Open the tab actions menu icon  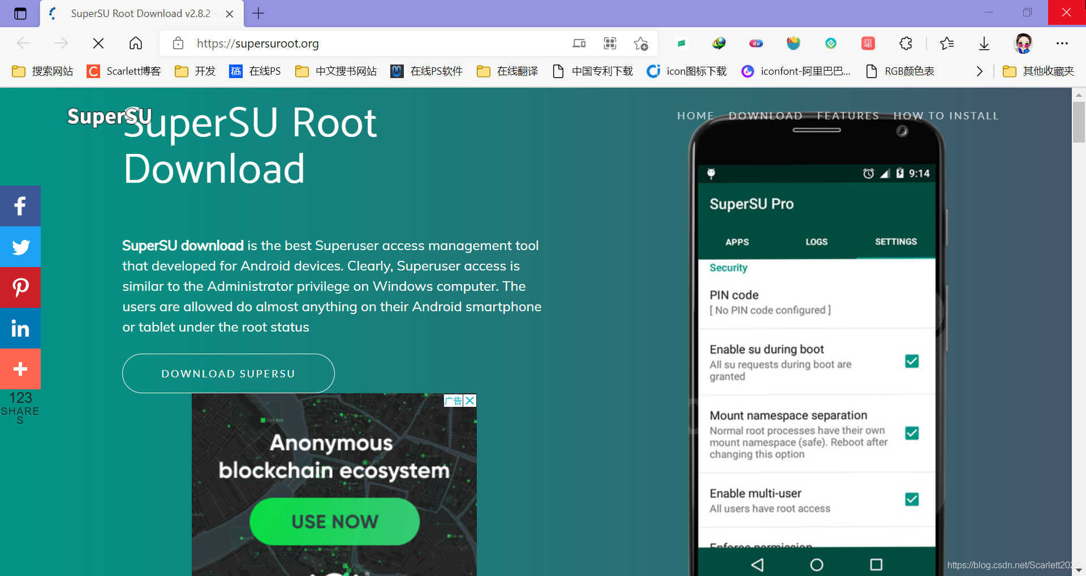pos(20,14)
